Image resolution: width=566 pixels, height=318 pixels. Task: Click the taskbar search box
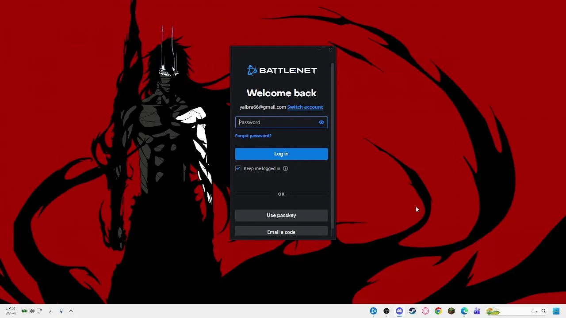(516, 311)
